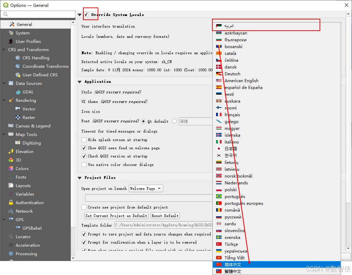
Task: Open the 3D cube icon
Action: coord(11,160)
